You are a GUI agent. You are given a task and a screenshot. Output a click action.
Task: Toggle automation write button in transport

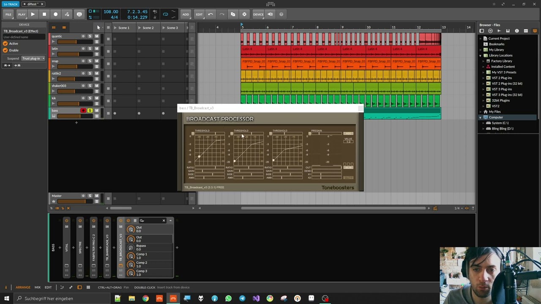pos(67,14)
